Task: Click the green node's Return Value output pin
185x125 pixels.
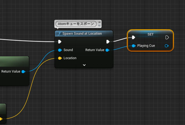Action: coord(23,72)
